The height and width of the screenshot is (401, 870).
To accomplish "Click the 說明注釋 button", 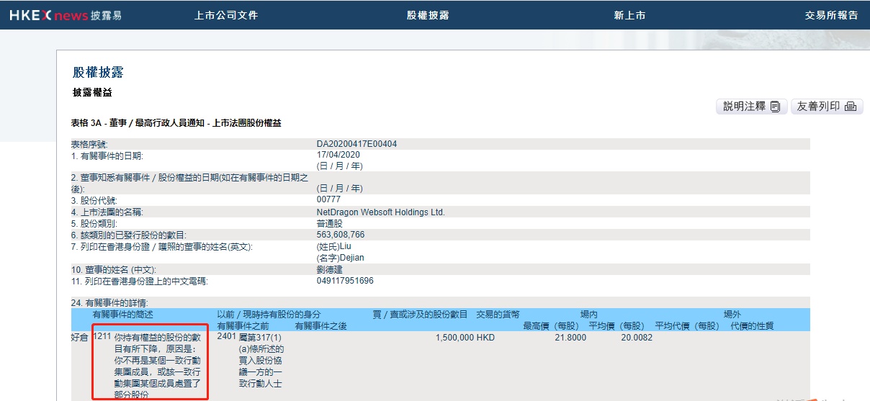I will tap(752, 107).
